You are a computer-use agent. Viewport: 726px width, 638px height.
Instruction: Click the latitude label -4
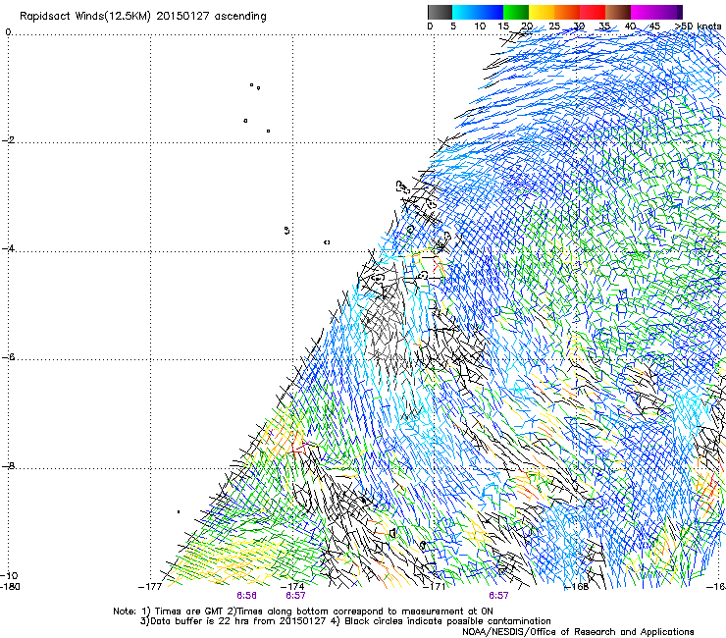[x=8, y=248]
